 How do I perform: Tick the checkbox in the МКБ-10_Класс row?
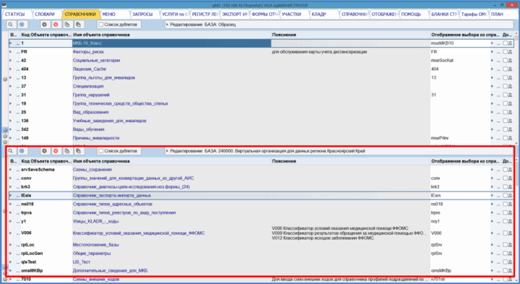(505, 43)
